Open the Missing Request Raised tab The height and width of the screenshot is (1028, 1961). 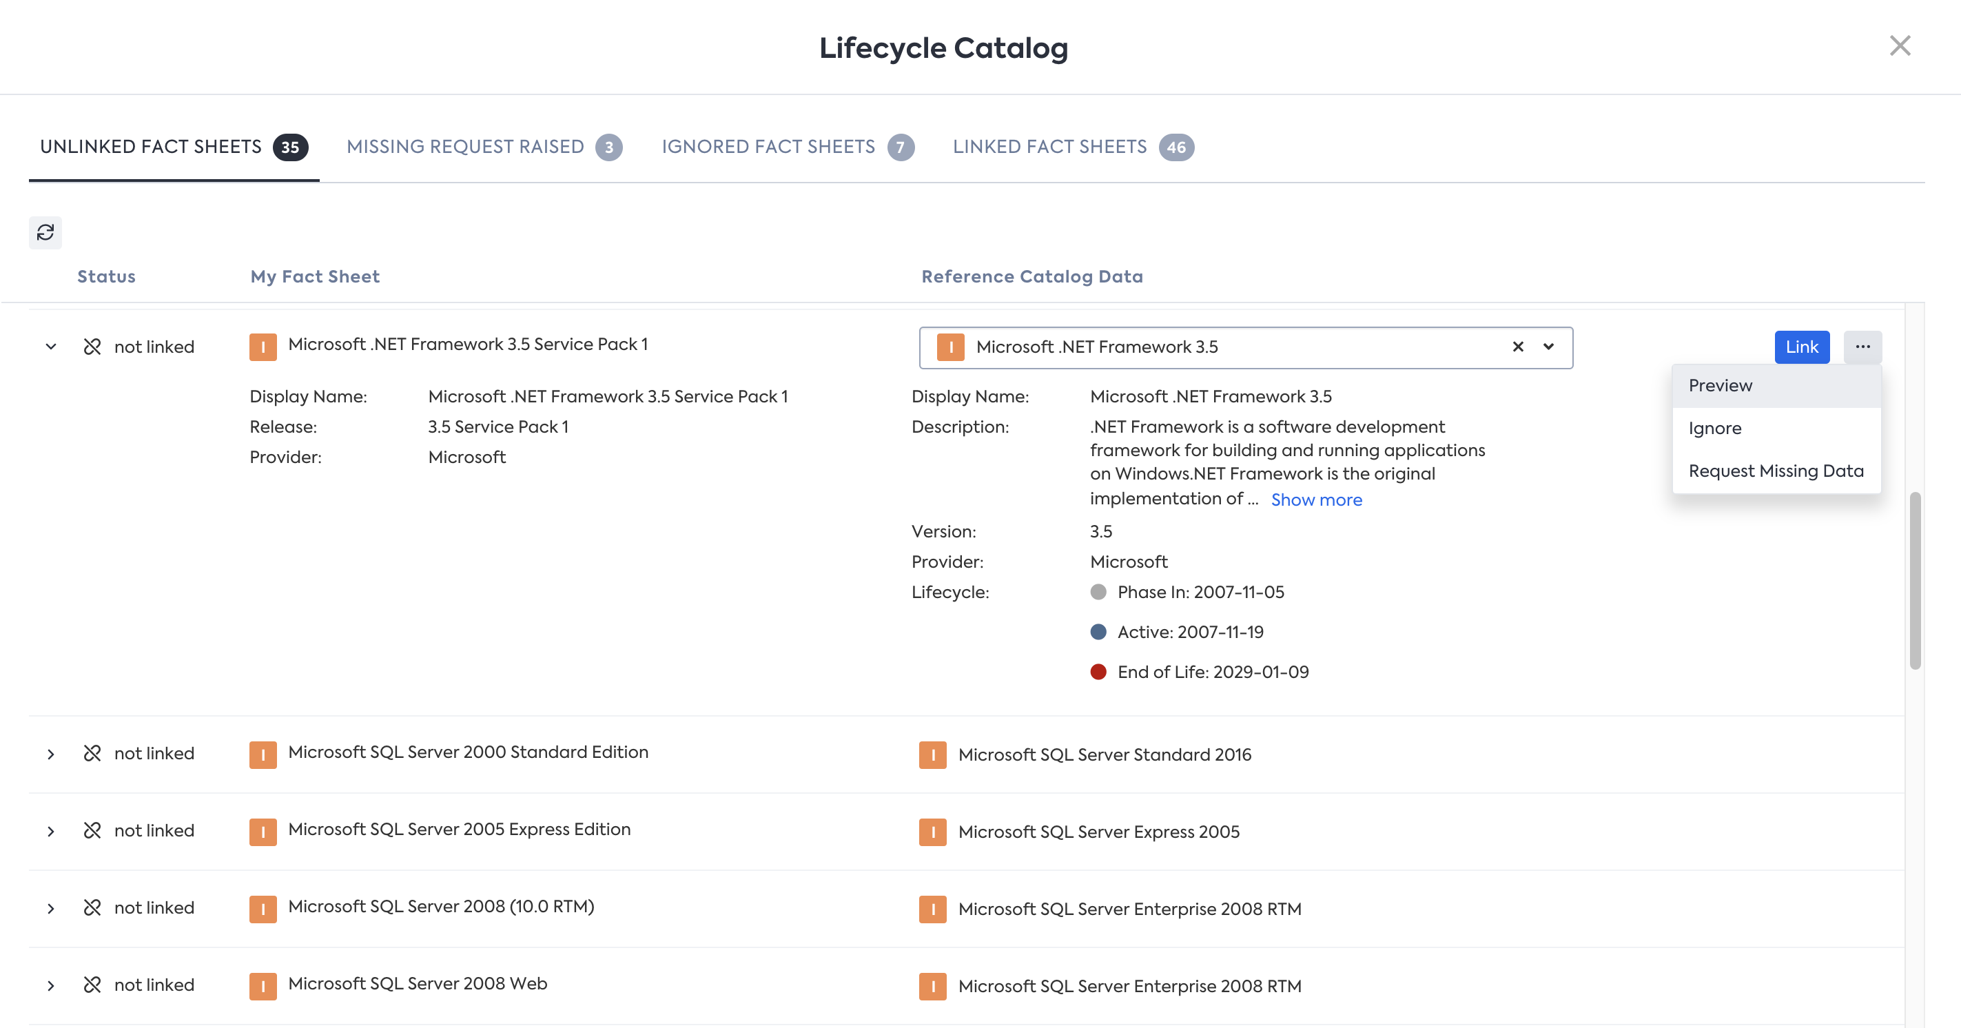point(484,147)
